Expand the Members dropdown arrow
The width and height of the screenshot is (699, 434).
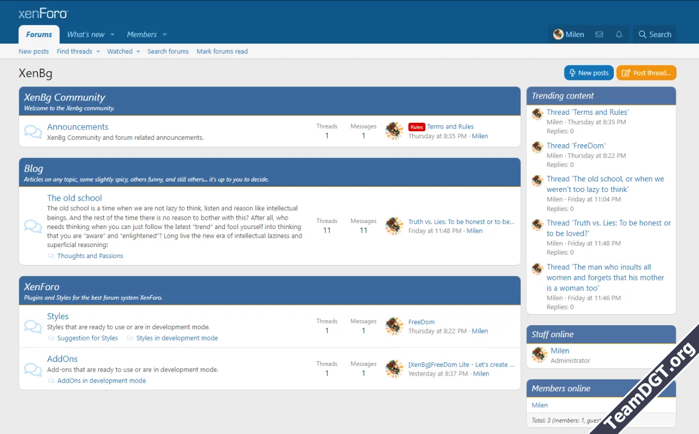pyautogui.click(x=164, y=34)
